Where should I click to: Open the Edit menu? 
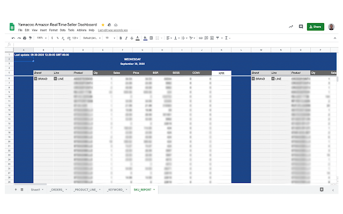27,30
